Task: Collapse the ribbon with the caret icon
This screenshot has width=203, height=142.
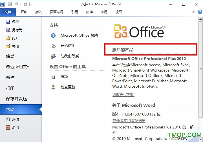Action: [194, 12]
